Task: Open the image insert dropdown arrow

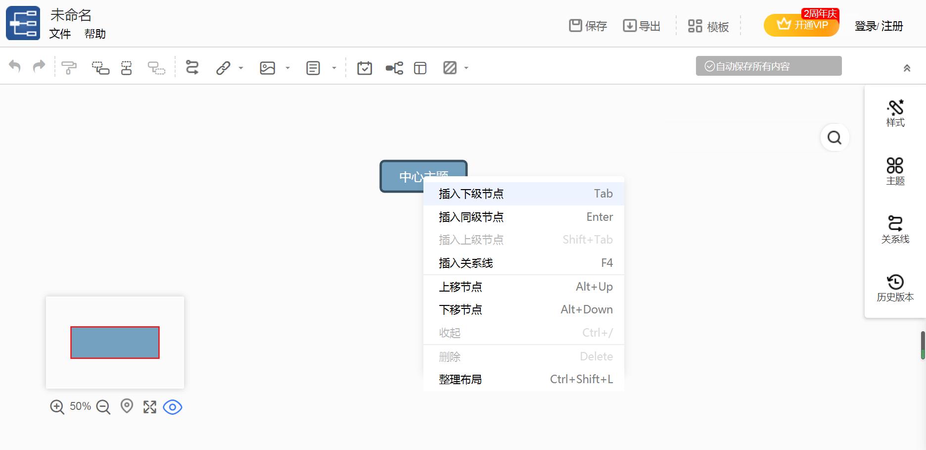Action: coord(287,68)
